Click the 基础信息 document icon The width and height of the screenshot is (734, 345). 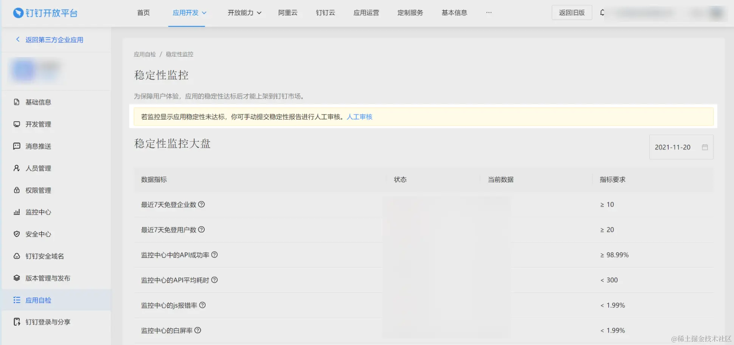17,102
